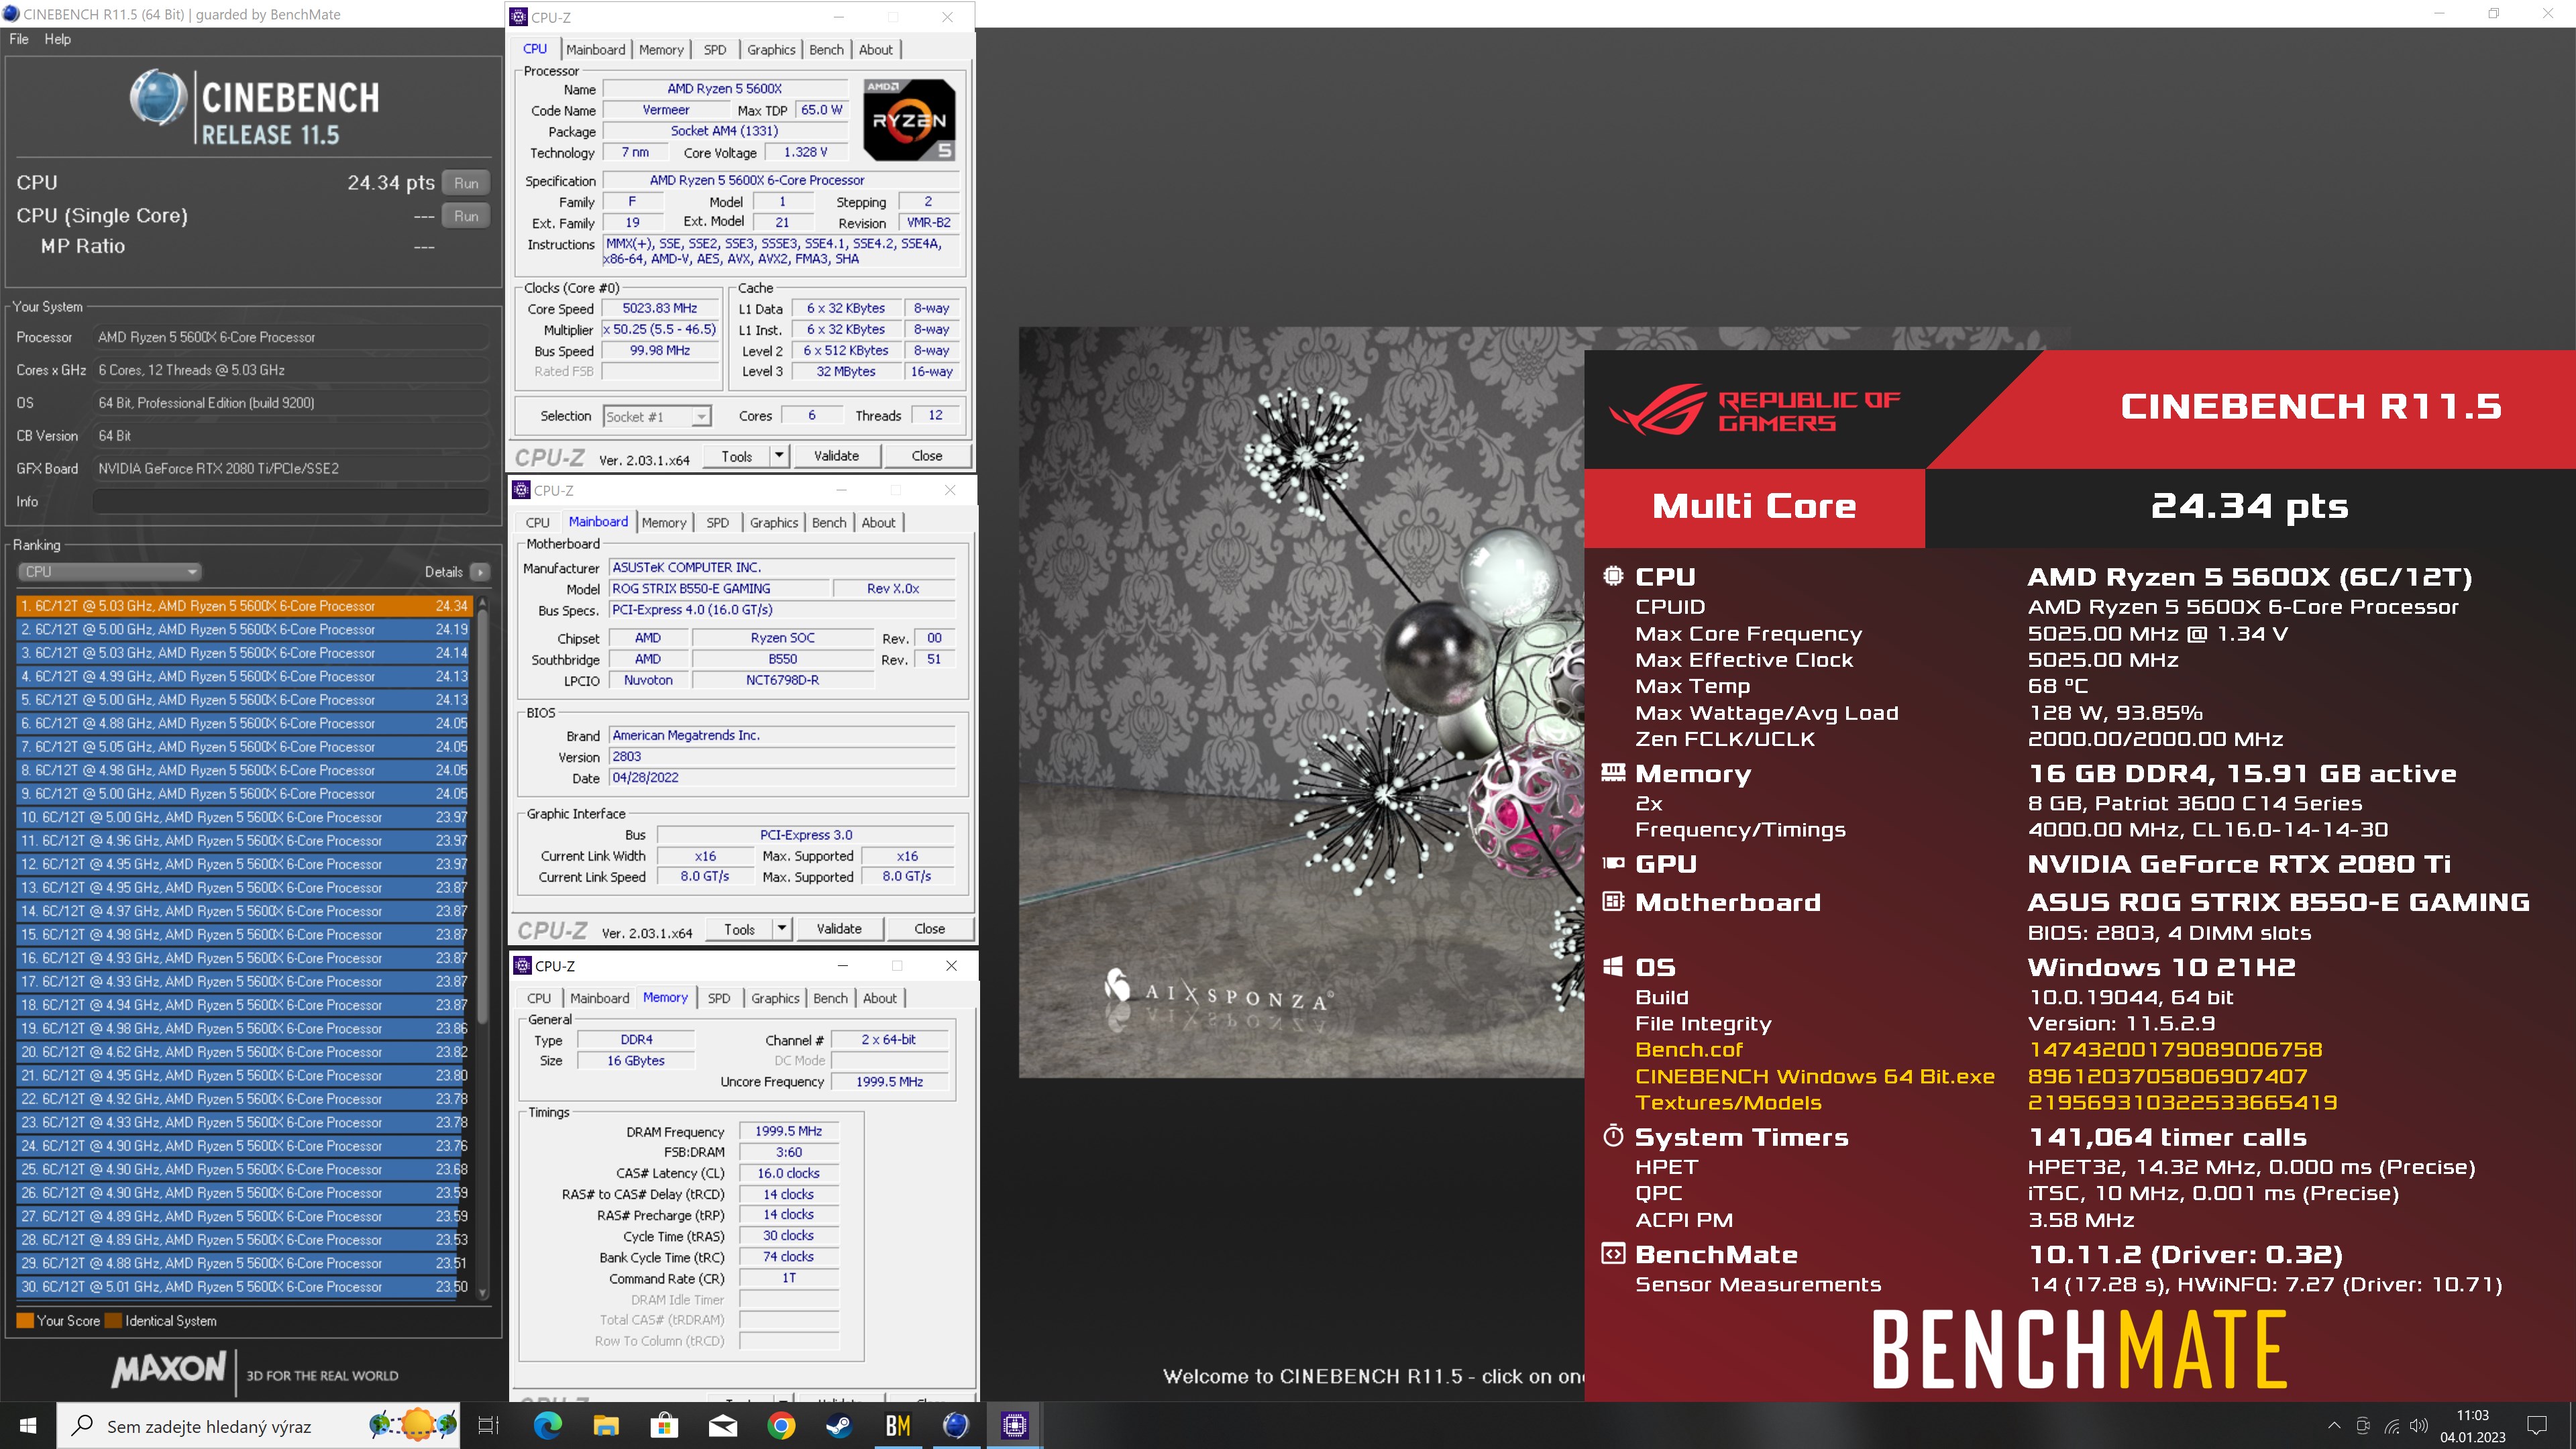Click Tools button in middle CPU-Z
This screenshot has height=1449, width=2576.
pyautogui.click(x=740, y=929)
